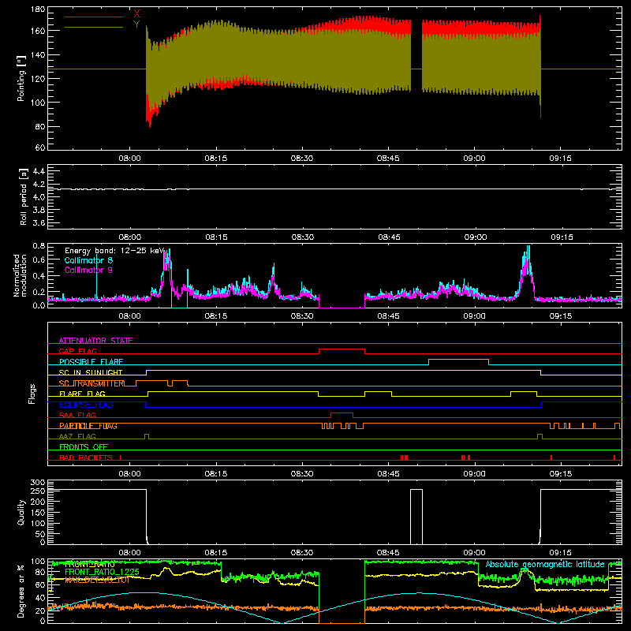This screenshot has width=631, height=631.
Task: Click the 08:00 tick under Pointing plot
Action: (x=129, y=159)
